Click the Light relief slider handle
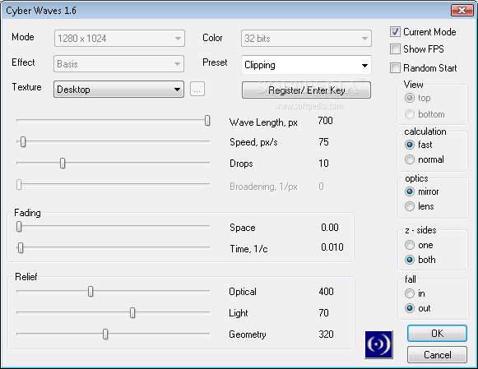 click(132, 312)
